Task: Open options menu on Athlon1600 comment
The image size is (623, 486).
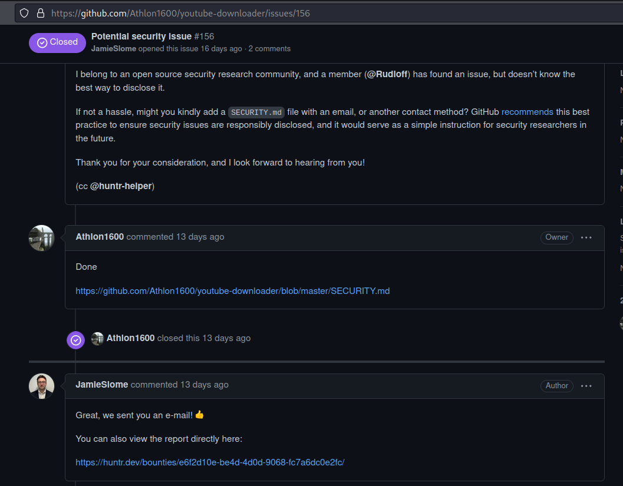Action: pyautogui.click(x=586, y=237)
